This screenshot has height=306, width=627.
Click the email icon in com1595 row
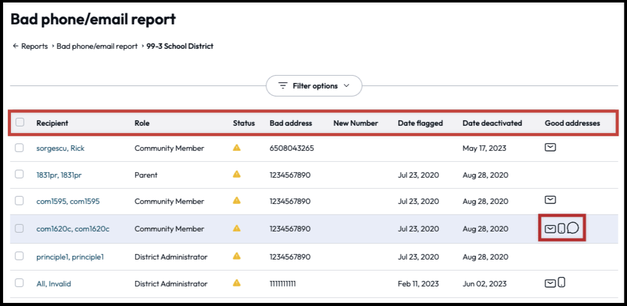pyautogui.click(x=550, y=200)
